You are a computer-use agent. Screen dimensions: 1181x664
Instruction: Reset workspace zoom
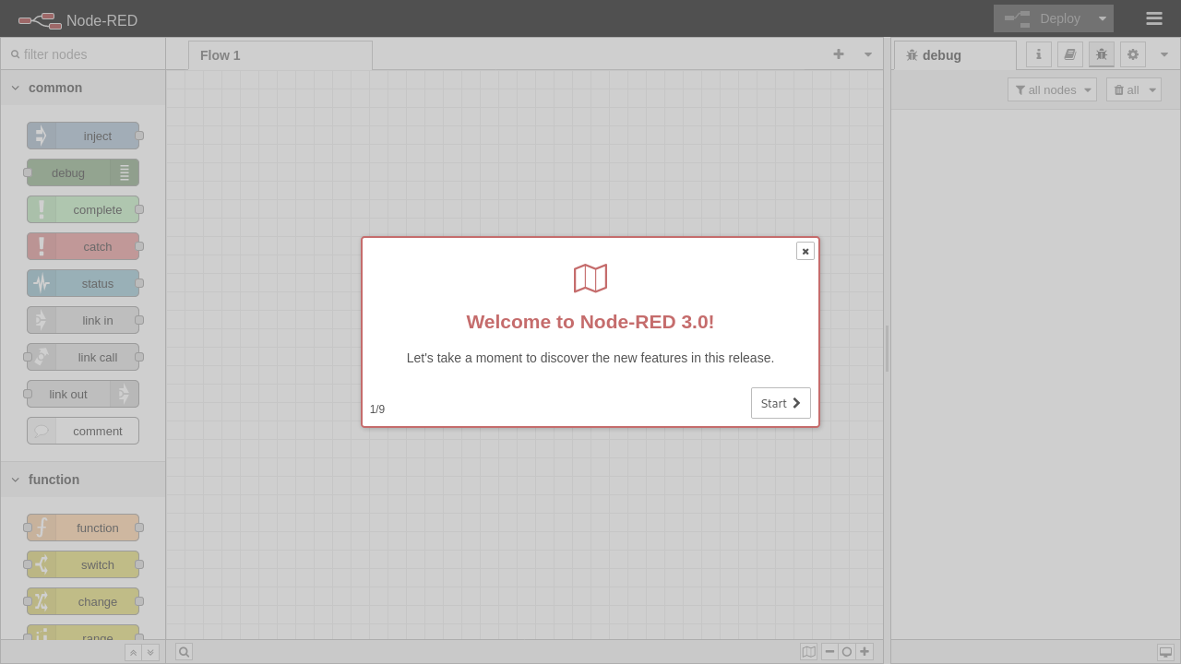(x=847, y=652)
